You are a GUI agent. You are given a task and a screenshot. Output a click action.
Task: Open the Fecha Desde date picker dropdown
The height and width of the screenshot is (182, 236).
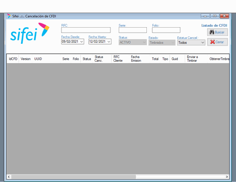pos(82,41)
